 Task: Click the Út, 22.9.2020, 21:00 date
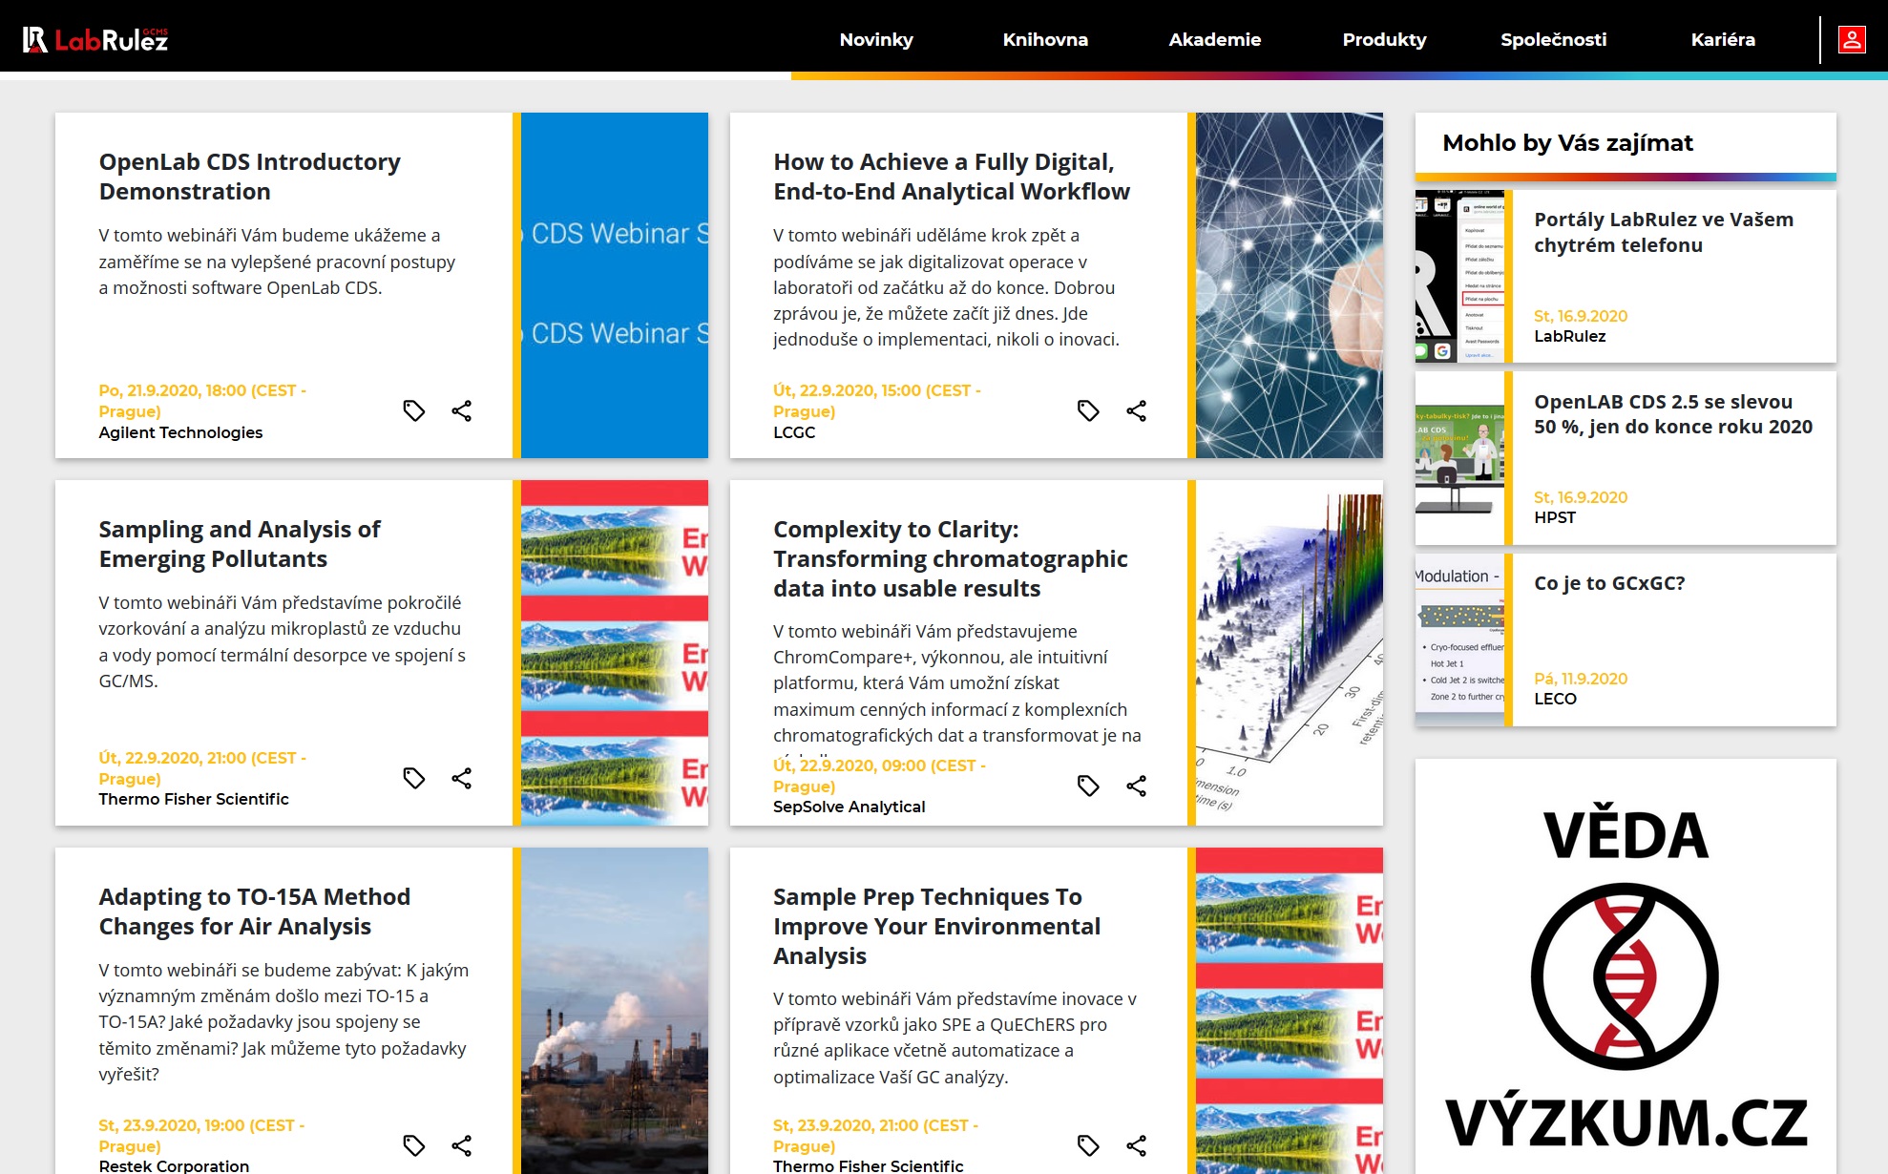202,768
